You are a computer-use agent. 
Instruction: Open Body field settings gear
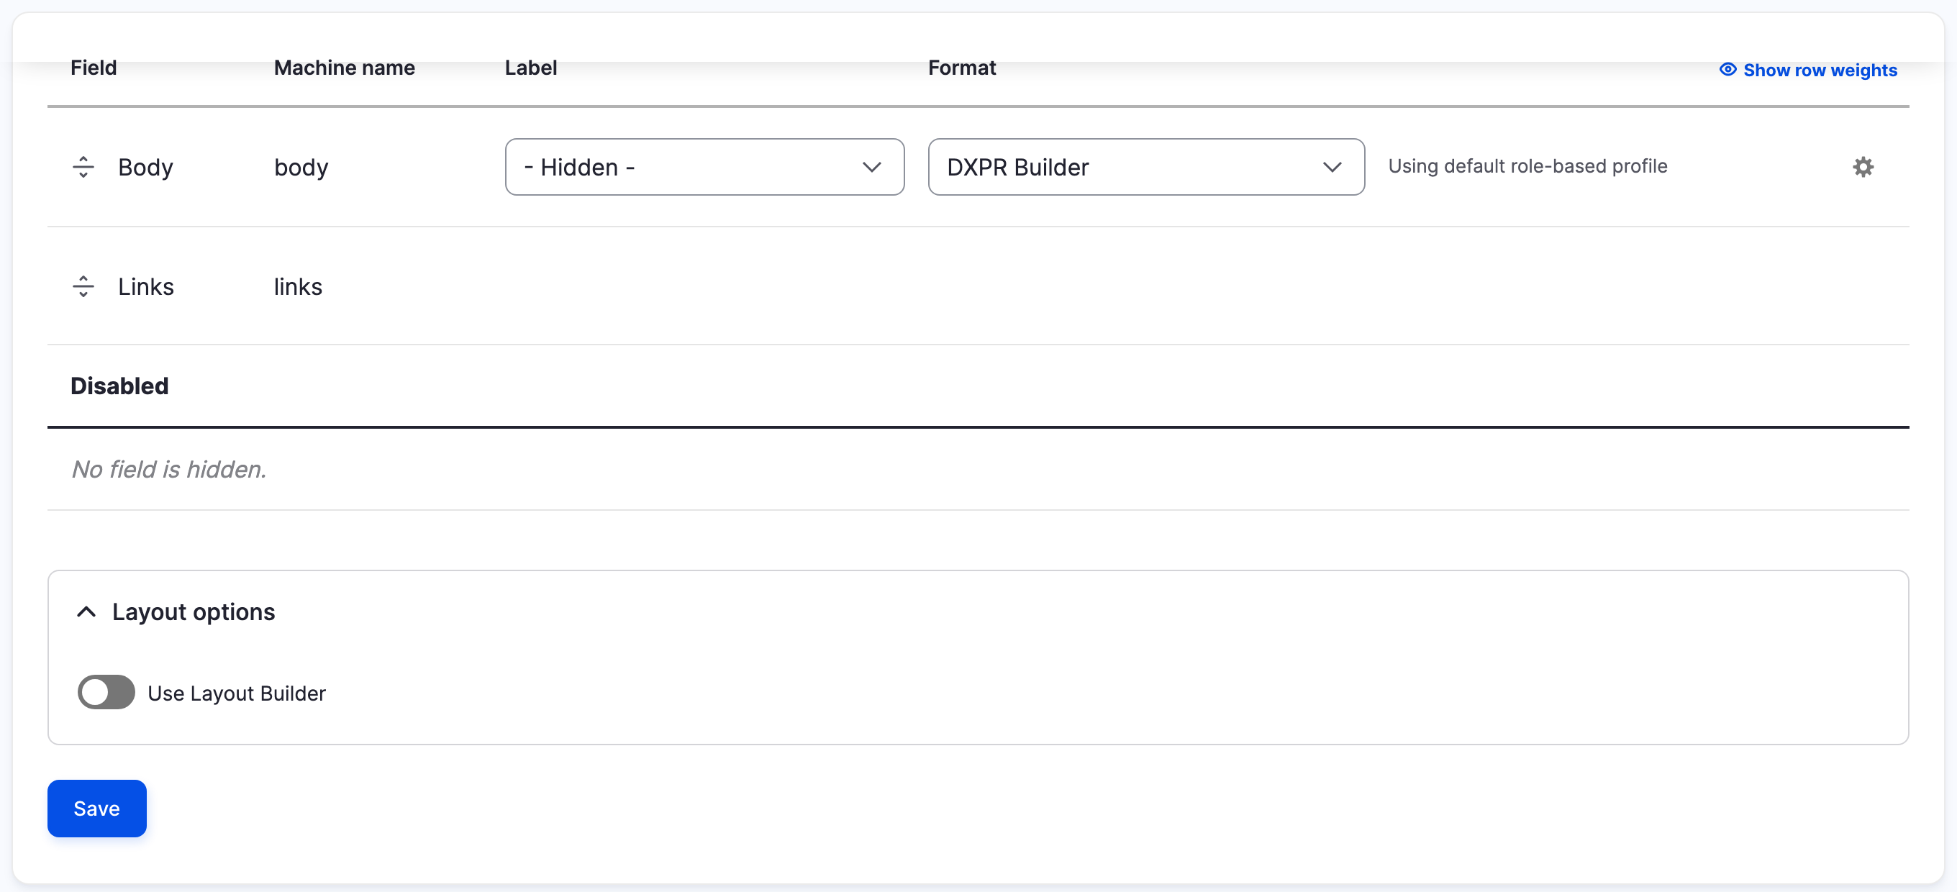pos(1863,167)
